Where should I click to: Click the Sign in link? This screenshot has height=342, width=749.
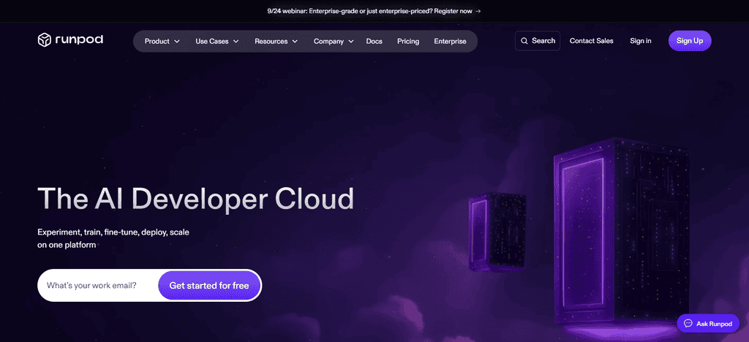click(641, 41)
